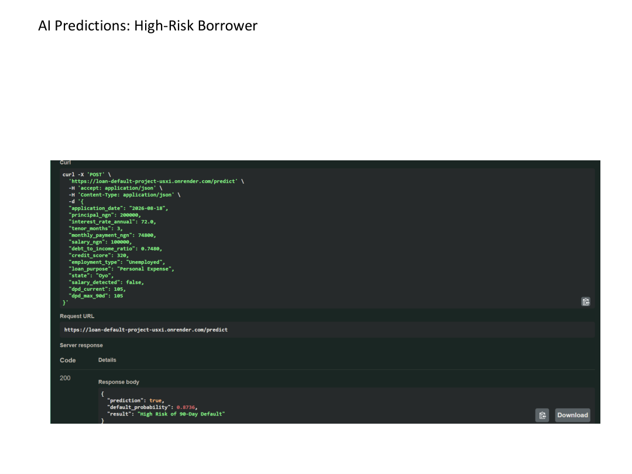This screenshot has width=632, height=474.
Task: Click the dpd_current 105 line
Action: [97, 289]
